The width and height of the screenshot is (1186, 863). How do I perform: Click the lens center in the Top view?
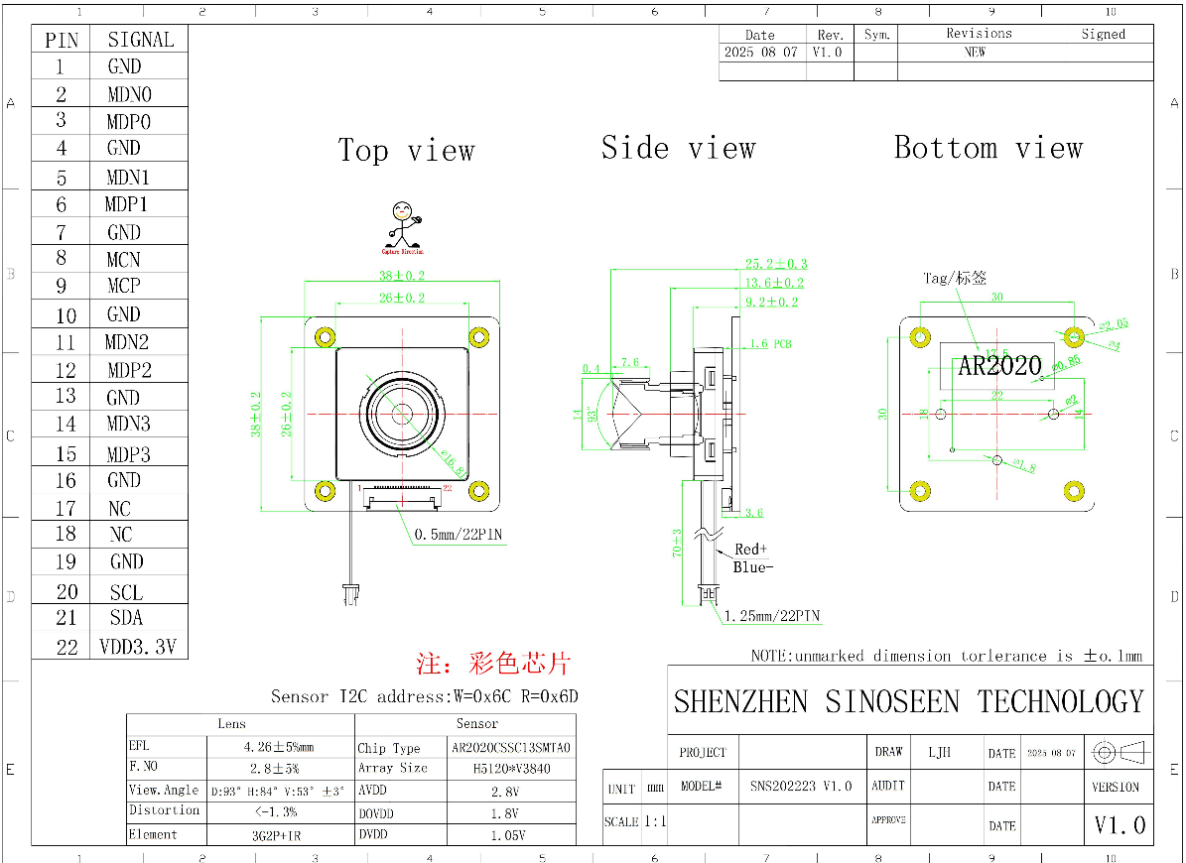402,414
